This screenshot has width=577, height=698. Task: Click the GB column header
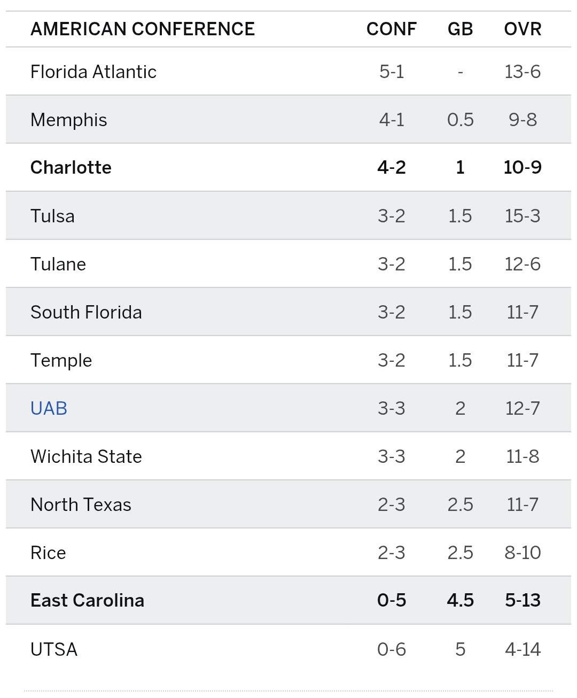pyautogui.click(x=460, y=29)
